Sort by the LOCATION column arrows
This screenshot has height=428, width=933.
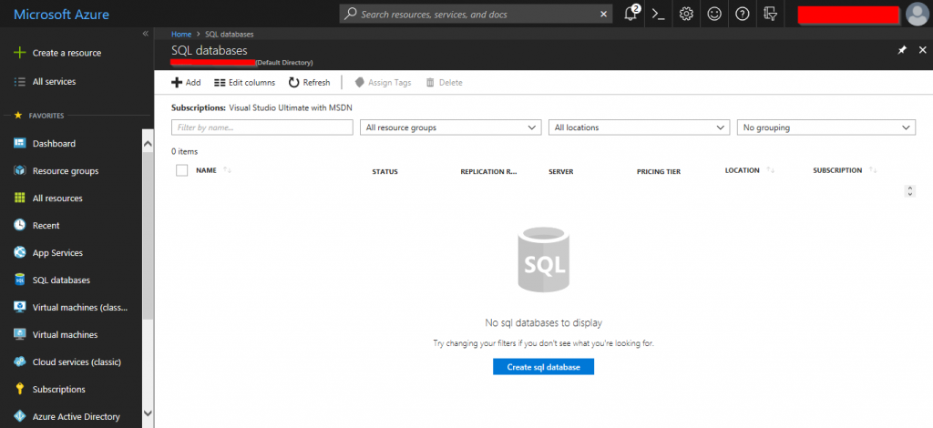pyautogui.click(x=771, y=170)
